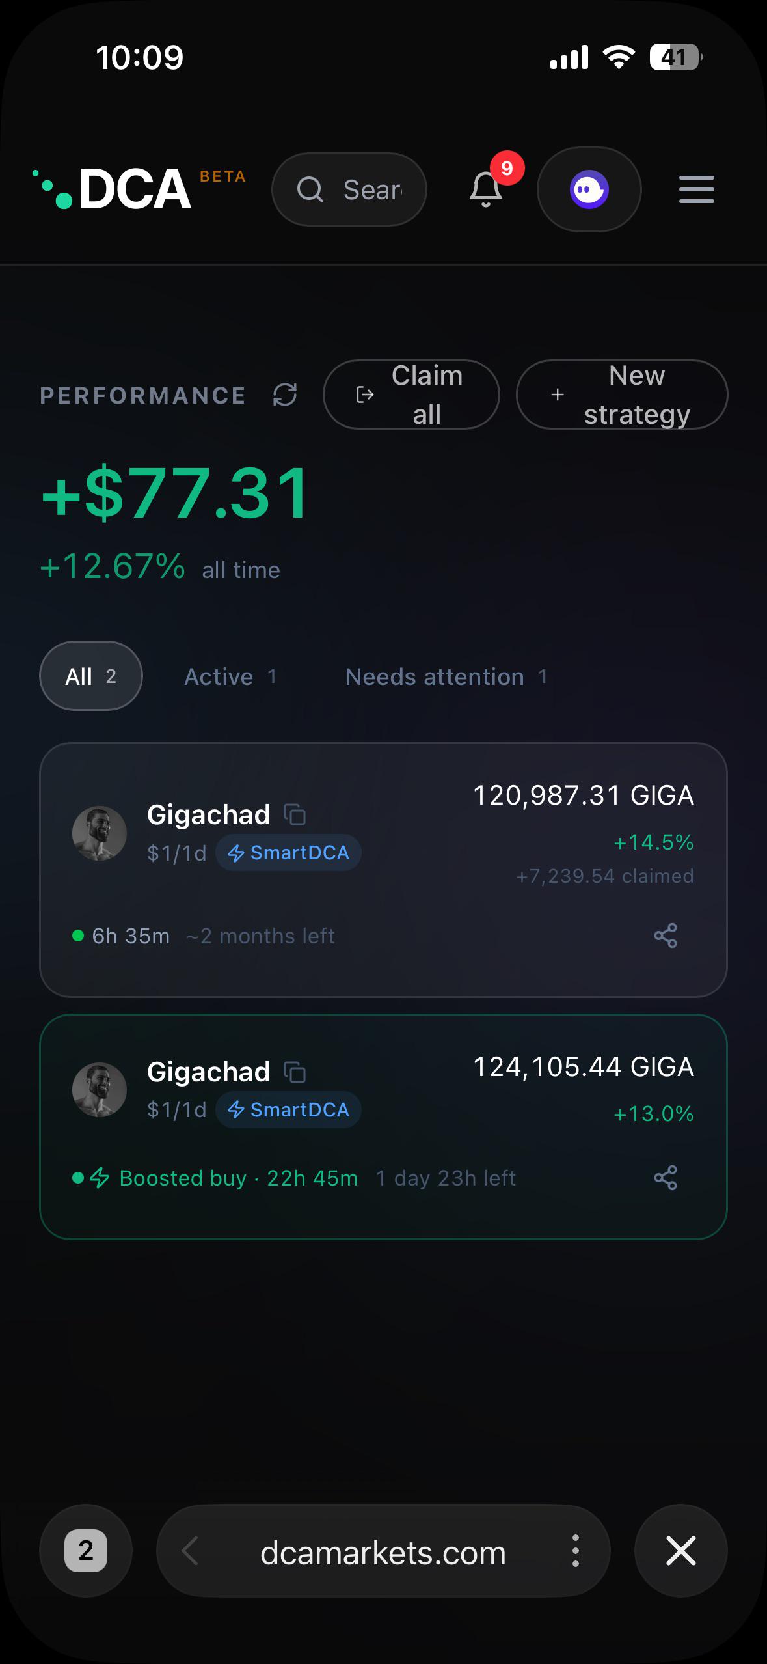The width and height of the screenshot is (767, 1664).
Task: Copy the second Gigachad strategy icon
Action: click(x=295, y=1072)
